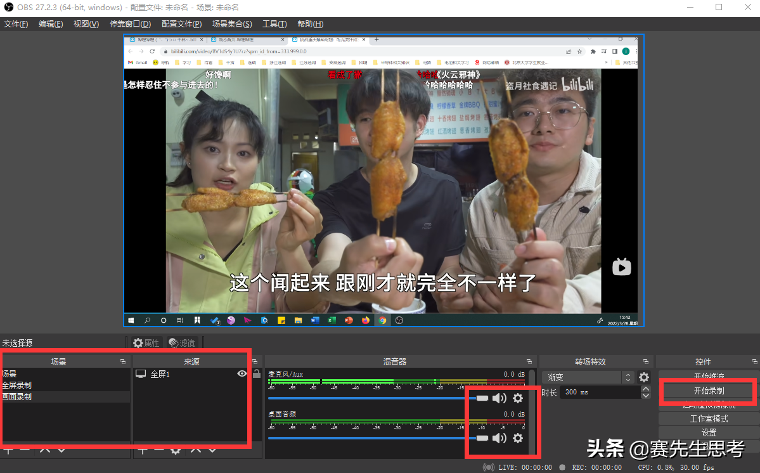Undock the 转场特效 panel via pop-out icon
The height and width of the screenshot is (473, 760).
[x=646, y=361]
